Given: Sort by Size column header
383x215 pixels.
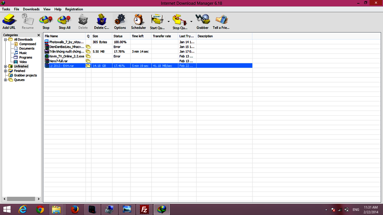Looking at the screenshot, I should click(102, 36).
